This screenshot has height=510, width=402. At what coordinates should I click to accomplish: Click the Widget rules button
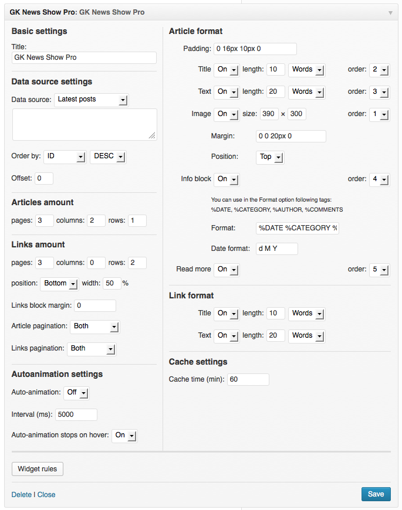tap(38, 469)
